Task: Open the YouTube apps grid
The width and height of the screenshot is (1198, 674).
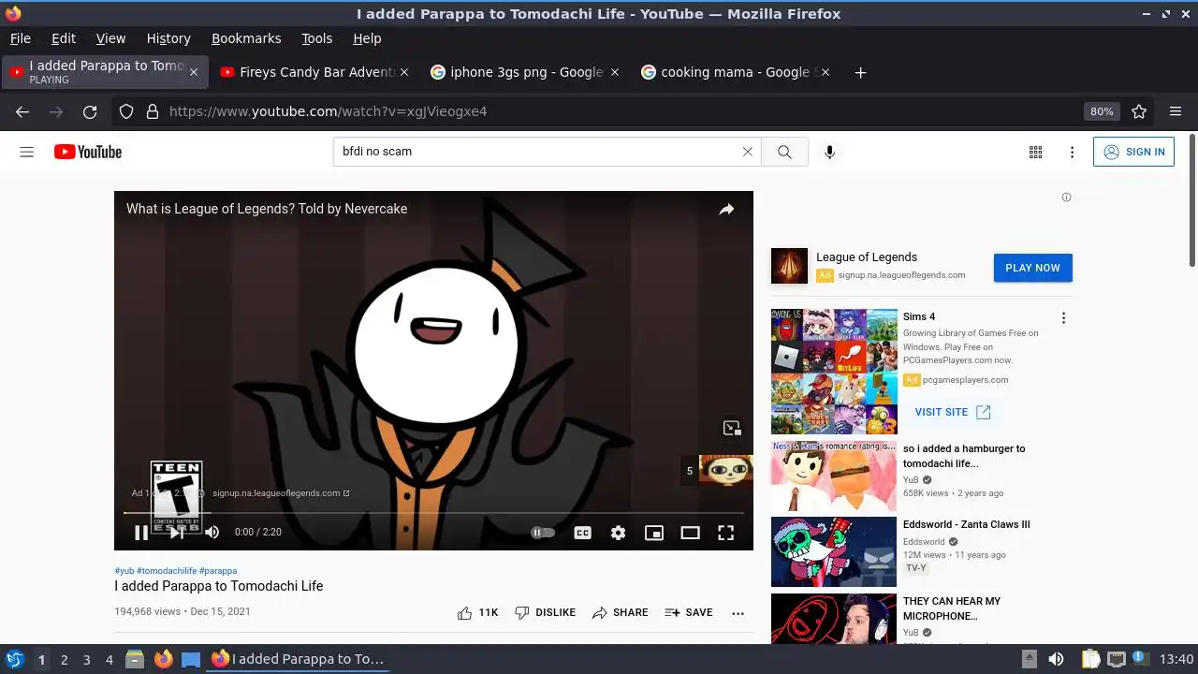Action: (1035, 152)
